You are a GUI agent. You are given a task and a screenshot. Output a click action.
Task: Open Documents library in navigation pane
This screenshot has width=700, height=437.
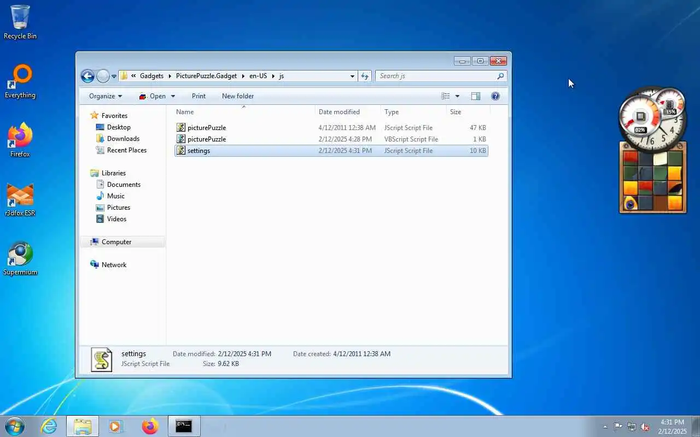point(124,184)
